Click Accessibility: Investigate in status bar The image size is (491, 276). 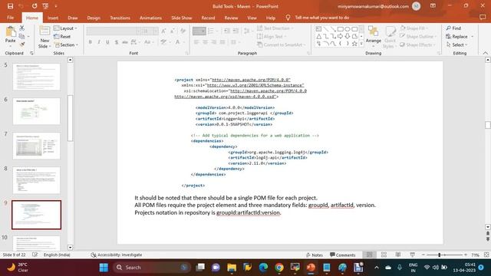(x=117, y=255)
